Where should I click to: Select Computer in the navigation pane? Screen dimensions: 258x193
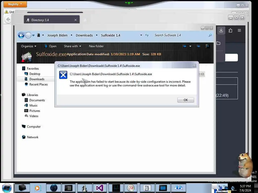[x=34, y=127]
